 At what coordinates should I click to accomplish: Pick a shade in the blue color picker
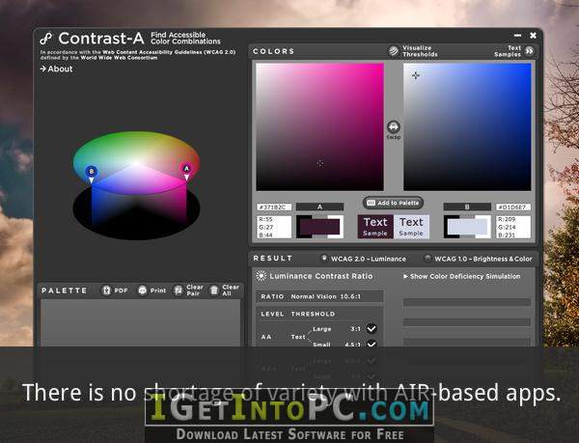467,126
